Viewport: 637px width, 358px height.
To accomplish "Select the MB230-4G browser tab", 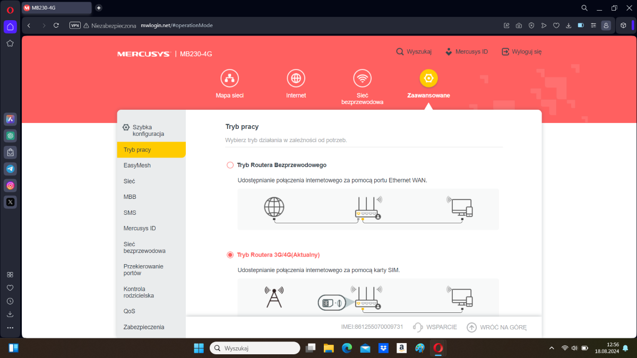I will click(x=56, y=8).
